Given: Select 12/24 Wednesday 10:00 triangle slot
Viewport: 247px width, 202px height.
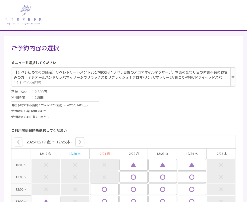Looking at the screenshot, I should pyautogui.click(x=192, y=165).
